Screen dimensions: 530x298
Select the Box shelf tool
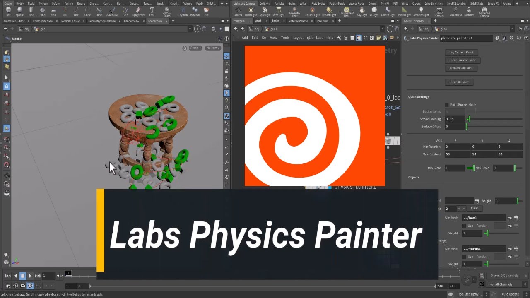(x=8, y=11)
